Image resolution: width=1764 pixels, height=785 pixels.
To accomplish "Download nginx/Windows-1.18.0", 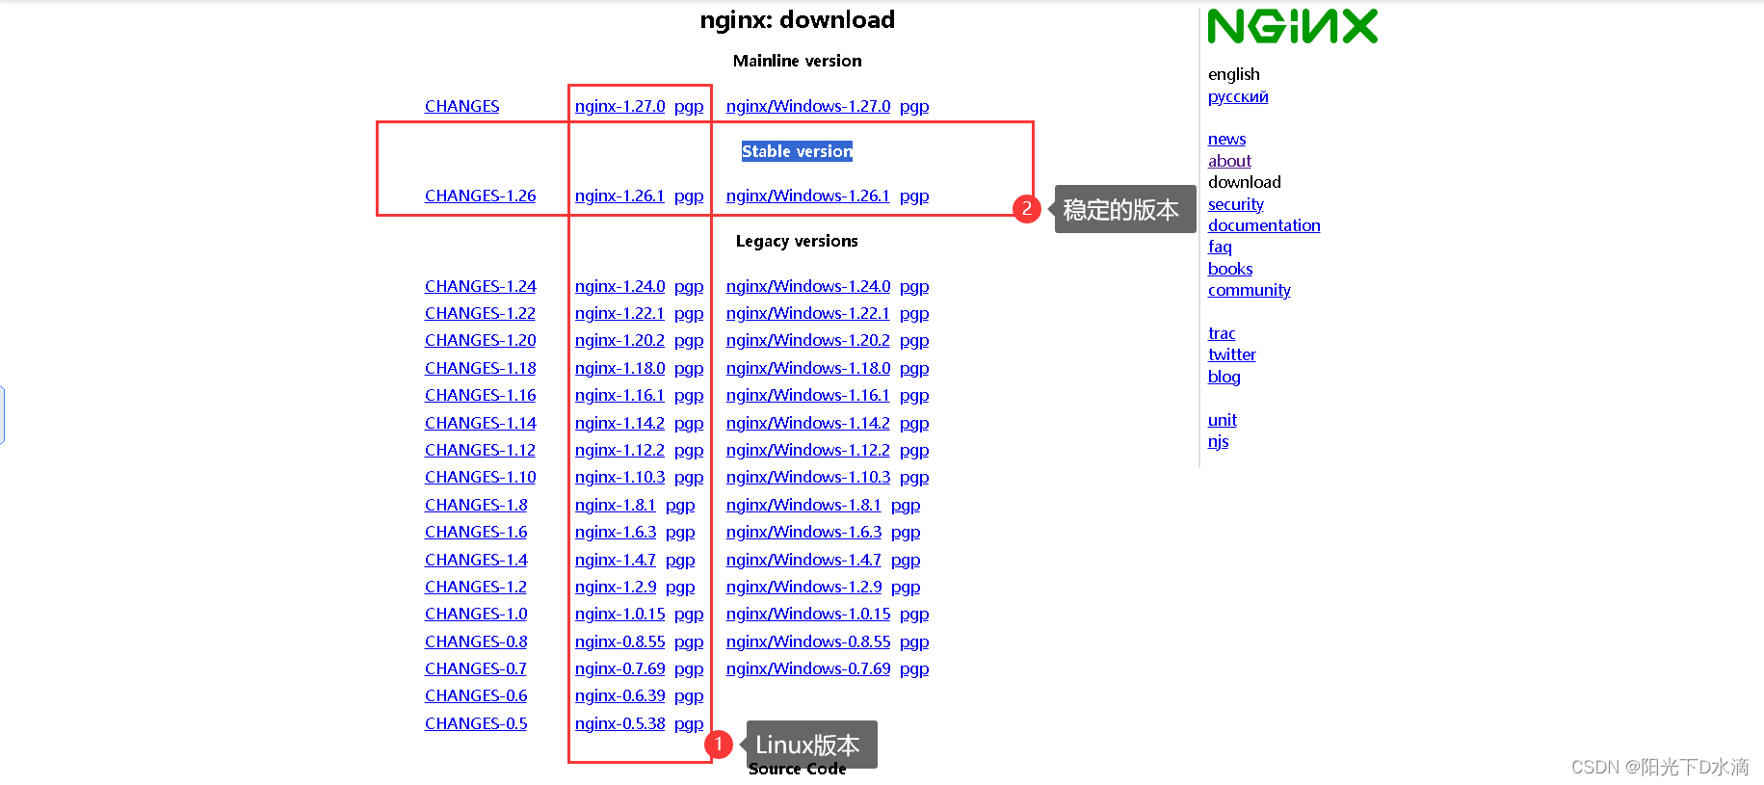I will tap(808, 368).
